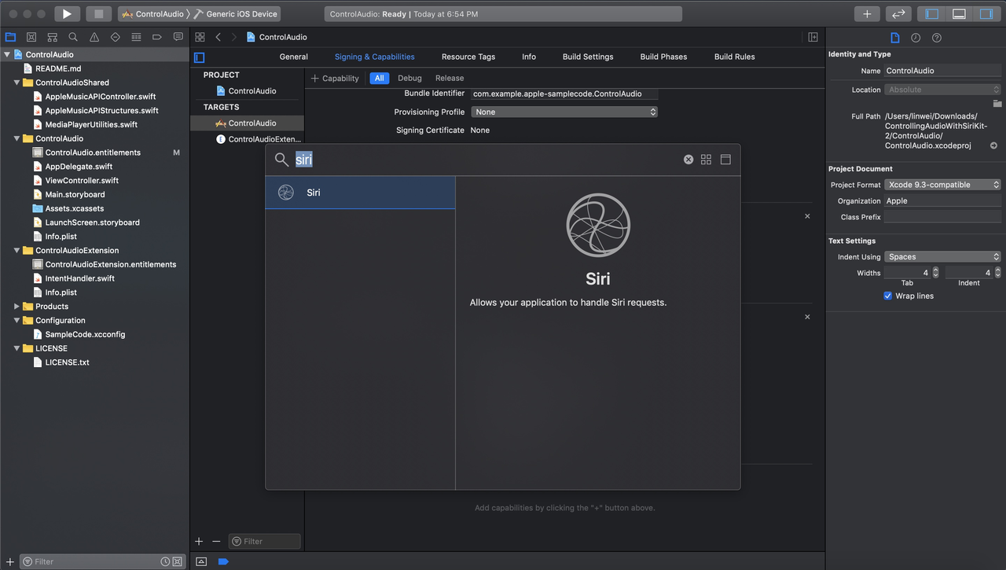Hide the right inspectors panel
This screenshot has width=1006, height=570.
click(x=986, y=13)
